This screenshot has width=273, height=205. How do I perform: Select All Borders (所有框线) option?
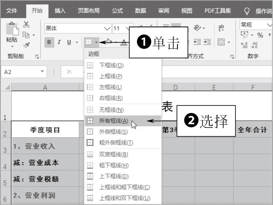113,121
